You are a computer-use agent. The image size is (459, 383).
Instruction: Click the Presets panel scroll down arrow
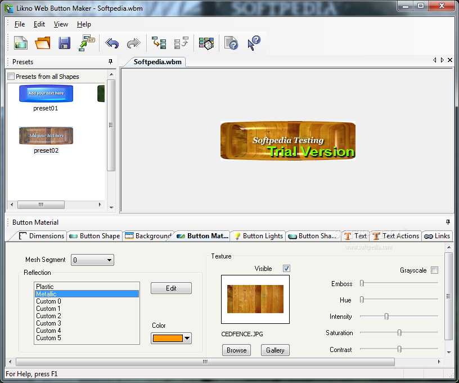point(111,207)
